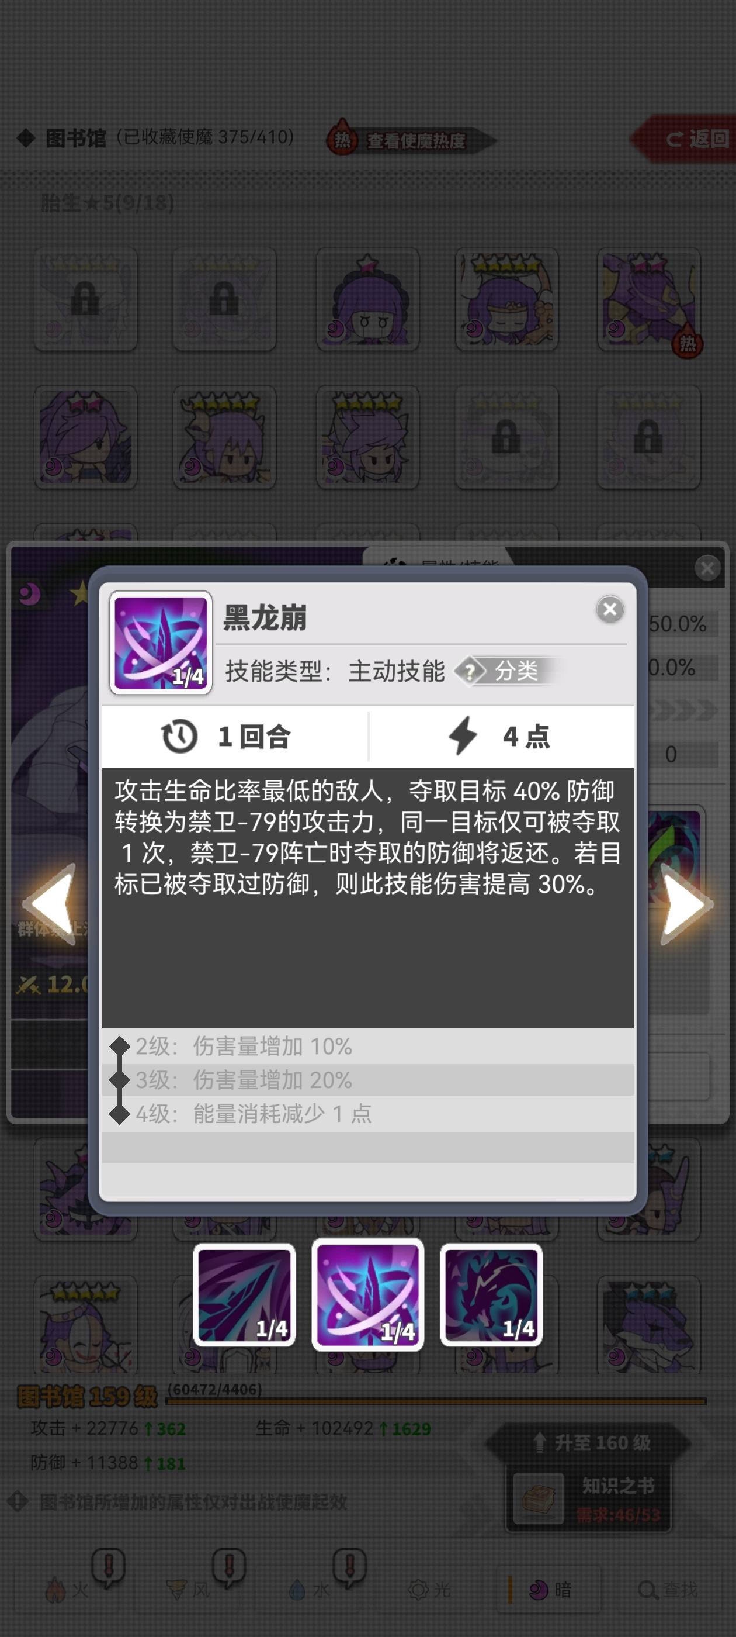736x1637 pixels.
Task: Select the purple-haired maid familiar thumbnail
Action: [x=367, y=299]
